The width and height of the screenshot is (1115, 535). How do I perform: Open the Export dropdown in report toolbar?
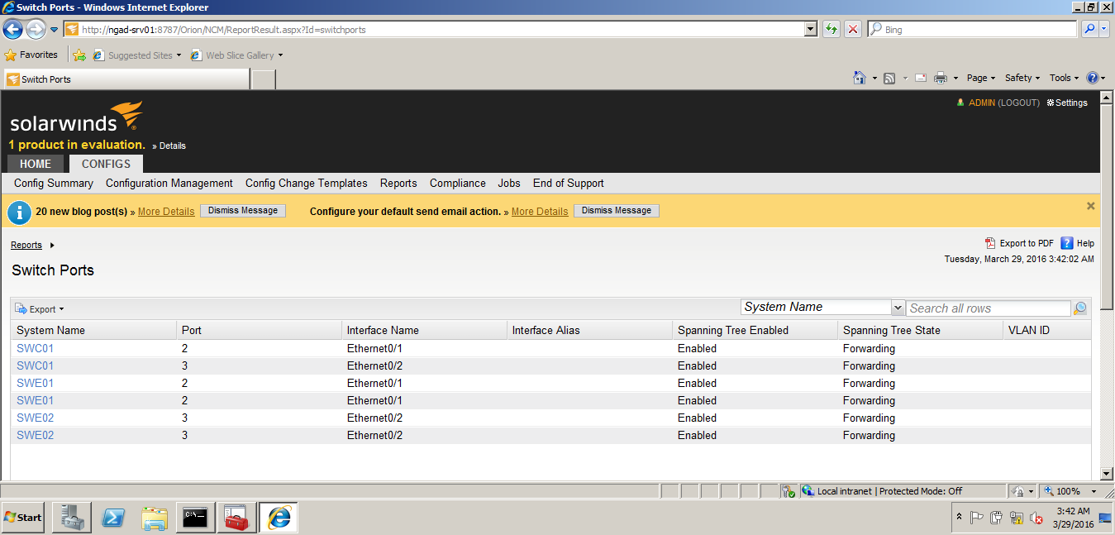(x=40, y=309)
